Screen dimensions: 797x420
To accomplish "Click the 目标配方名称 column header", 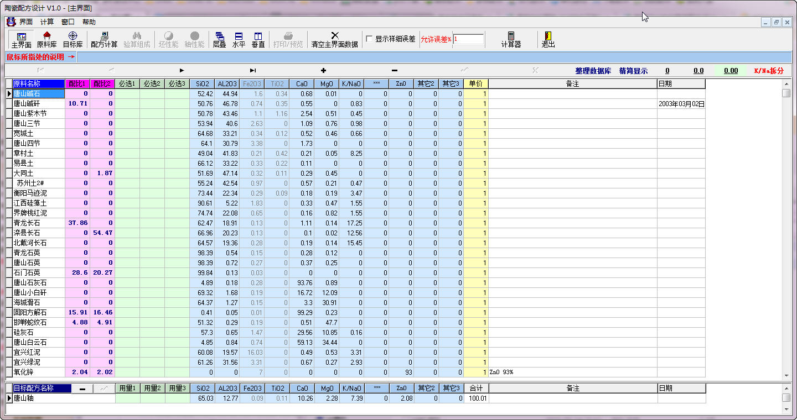I will click(x=42, y=389).
